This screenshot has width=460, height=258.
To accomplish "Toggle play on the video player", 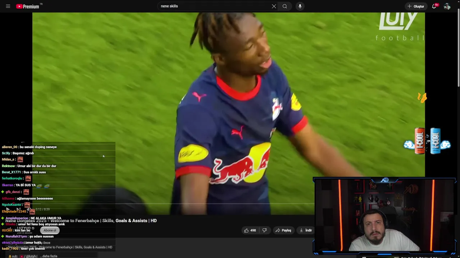I will point(8,209).
